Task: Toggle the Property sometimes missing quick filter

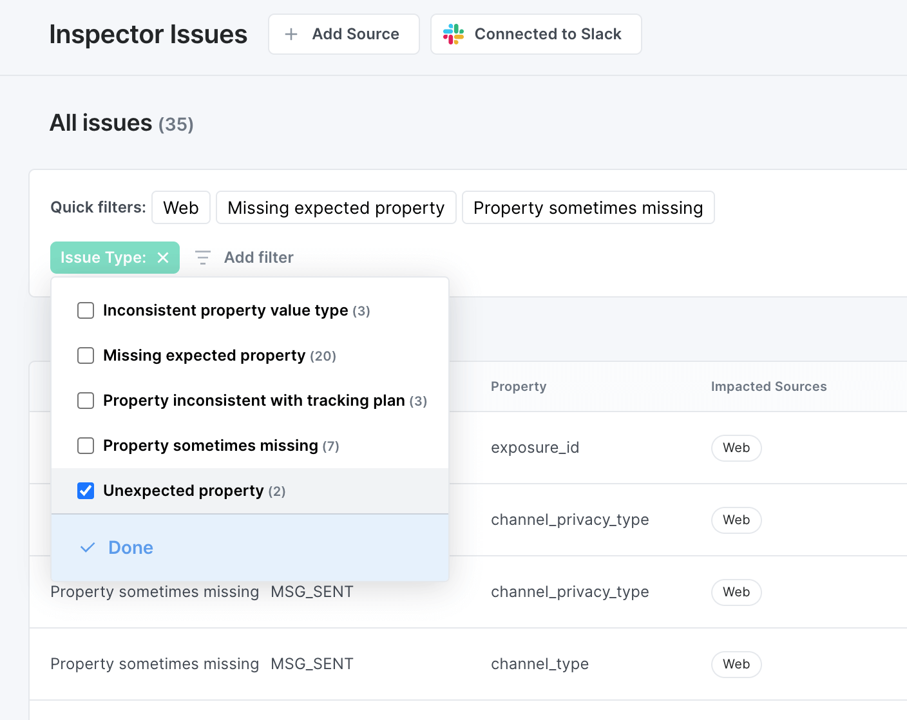Action: point(588,207)
